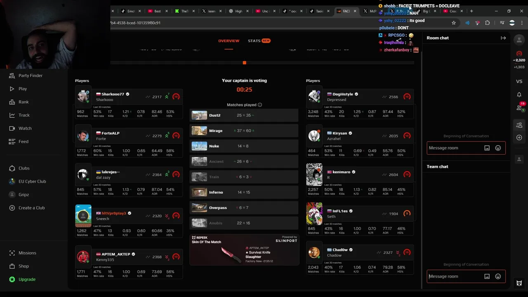Open the Track section
This screenshot has height=297, width=528.
click(x=24, y=115)
